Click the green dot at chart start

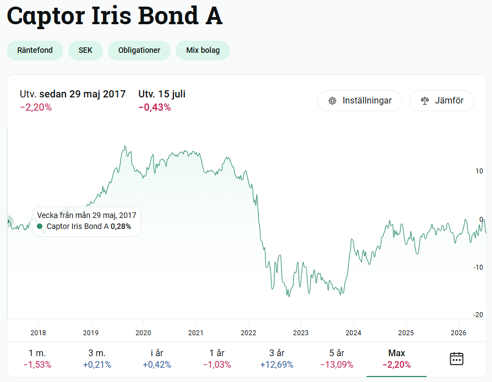coord(8,221)
